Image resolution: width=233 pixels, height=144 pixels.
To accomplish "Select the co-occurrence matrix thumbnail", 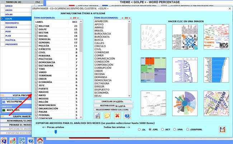I will (x=185, y=37).
